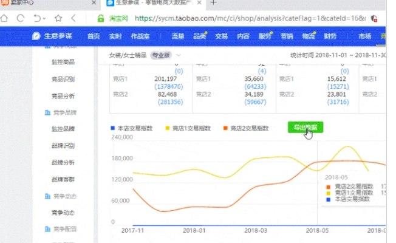Open a new browser tab with plus
Screen dimensions: 396x243
tap(213, 4)
